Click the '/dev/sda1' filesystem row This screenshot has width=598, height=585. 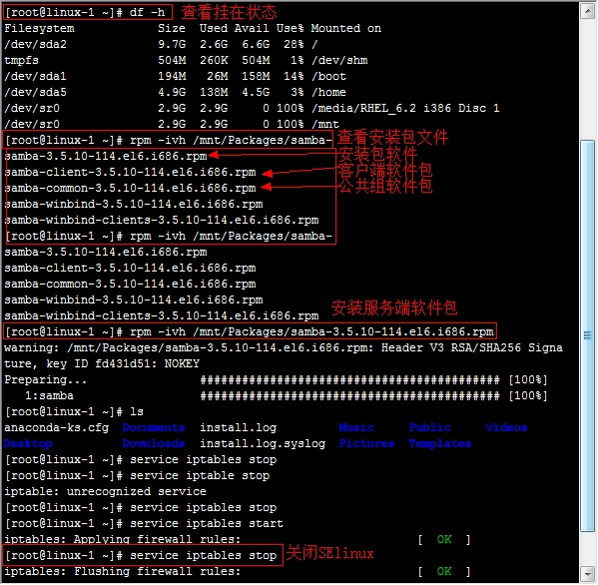point(175,76)
